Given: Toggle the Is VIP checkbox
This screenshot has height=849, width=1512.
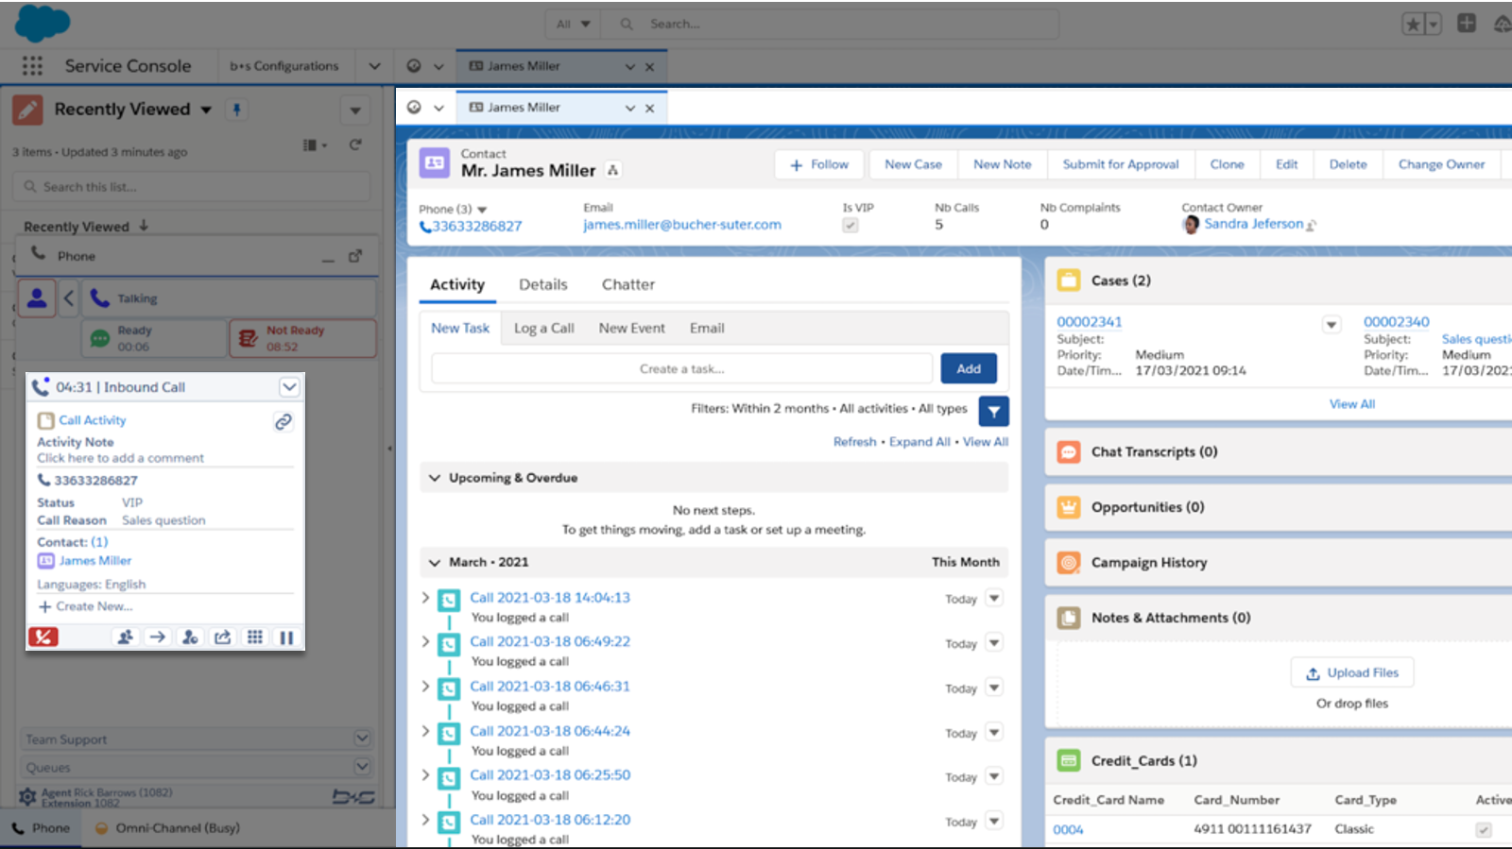Looking at the screenshot, I should click(x=850, y=225).
